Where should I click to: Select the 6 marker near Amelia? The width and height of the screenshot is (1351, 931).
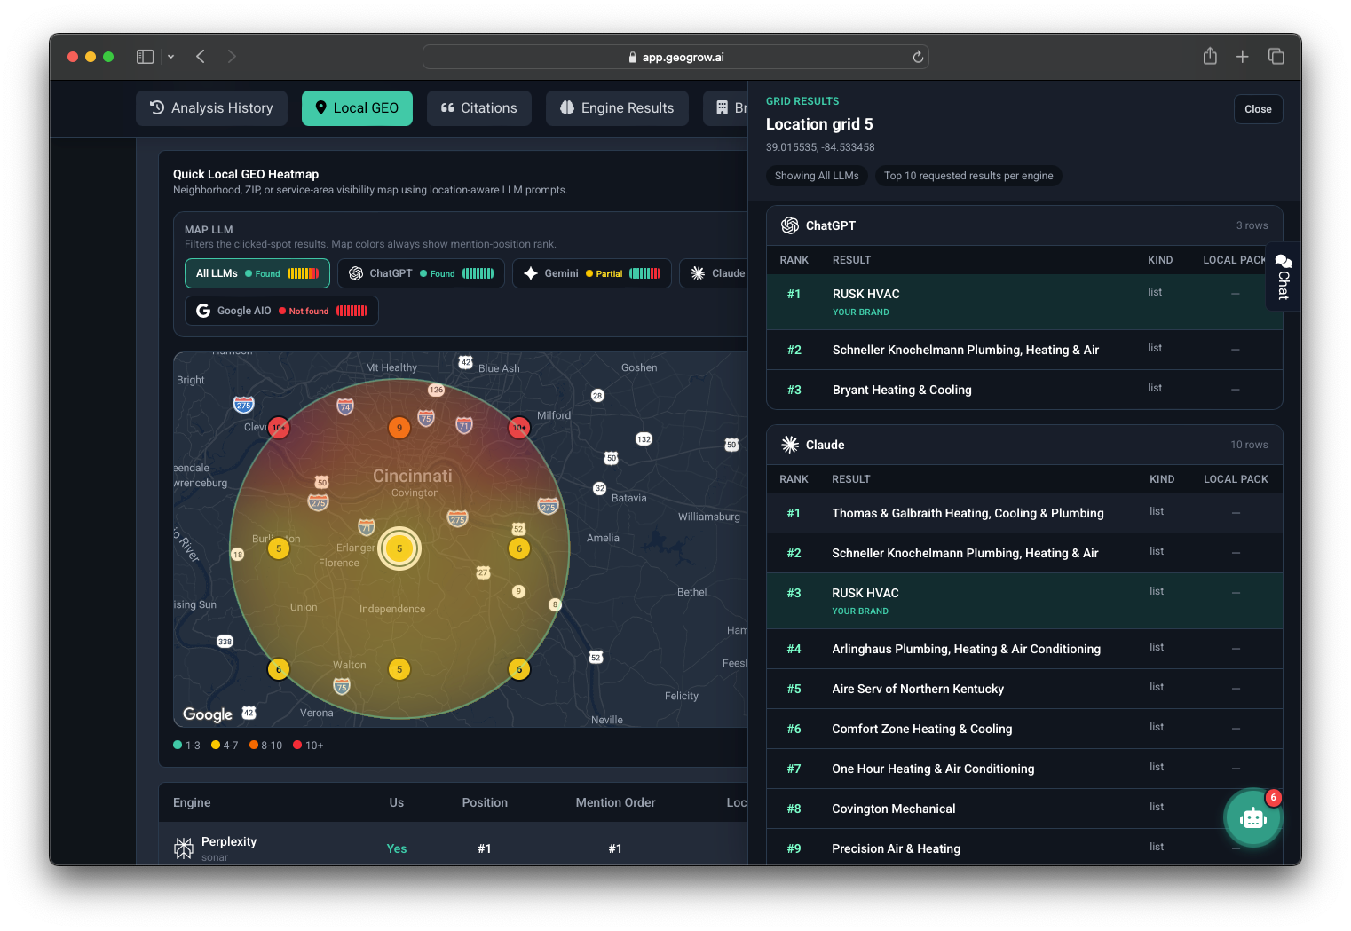[519, 548]
